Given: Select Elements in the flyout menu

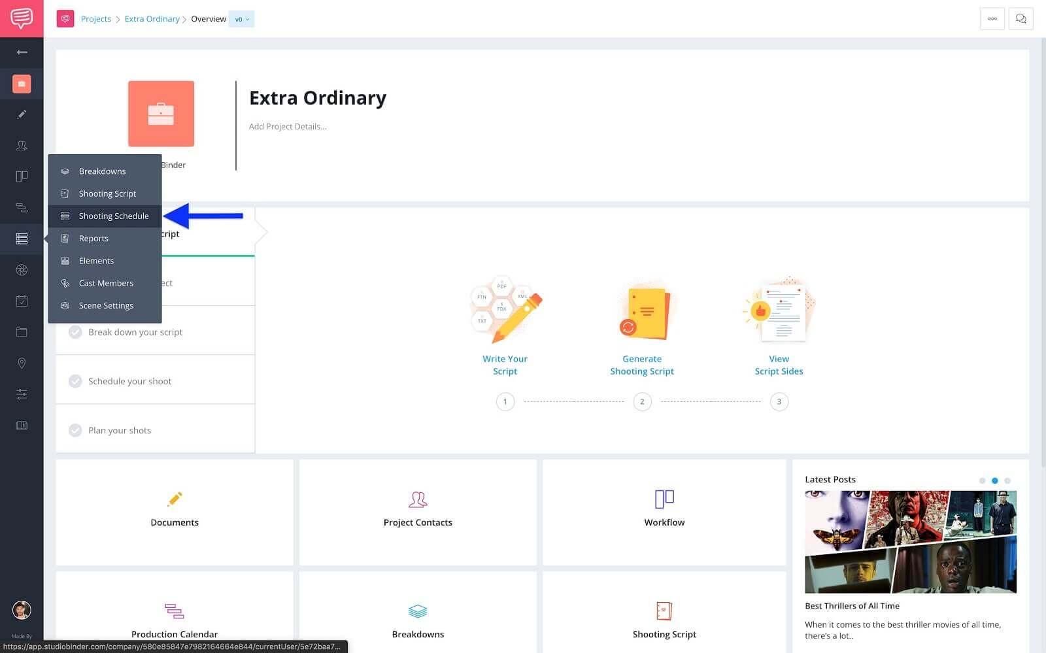Looking at the screenshot, I should (x=105, y=261).
